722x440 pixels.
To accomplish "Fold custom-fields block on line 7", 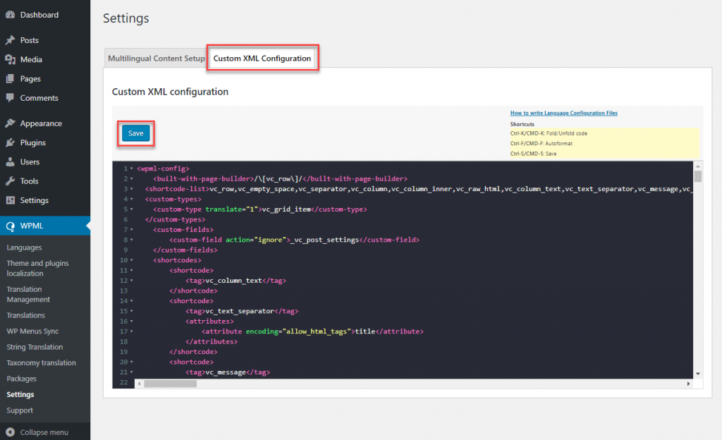I will pos(132,230).
